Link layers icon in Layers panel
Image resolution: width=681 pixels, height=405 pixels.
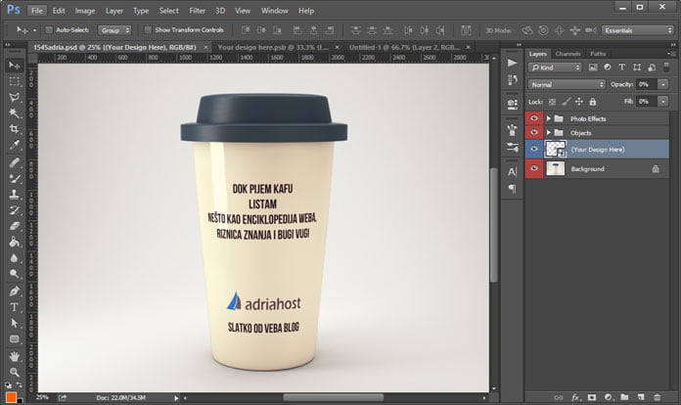pyautogui.click(x=559, y=397)
